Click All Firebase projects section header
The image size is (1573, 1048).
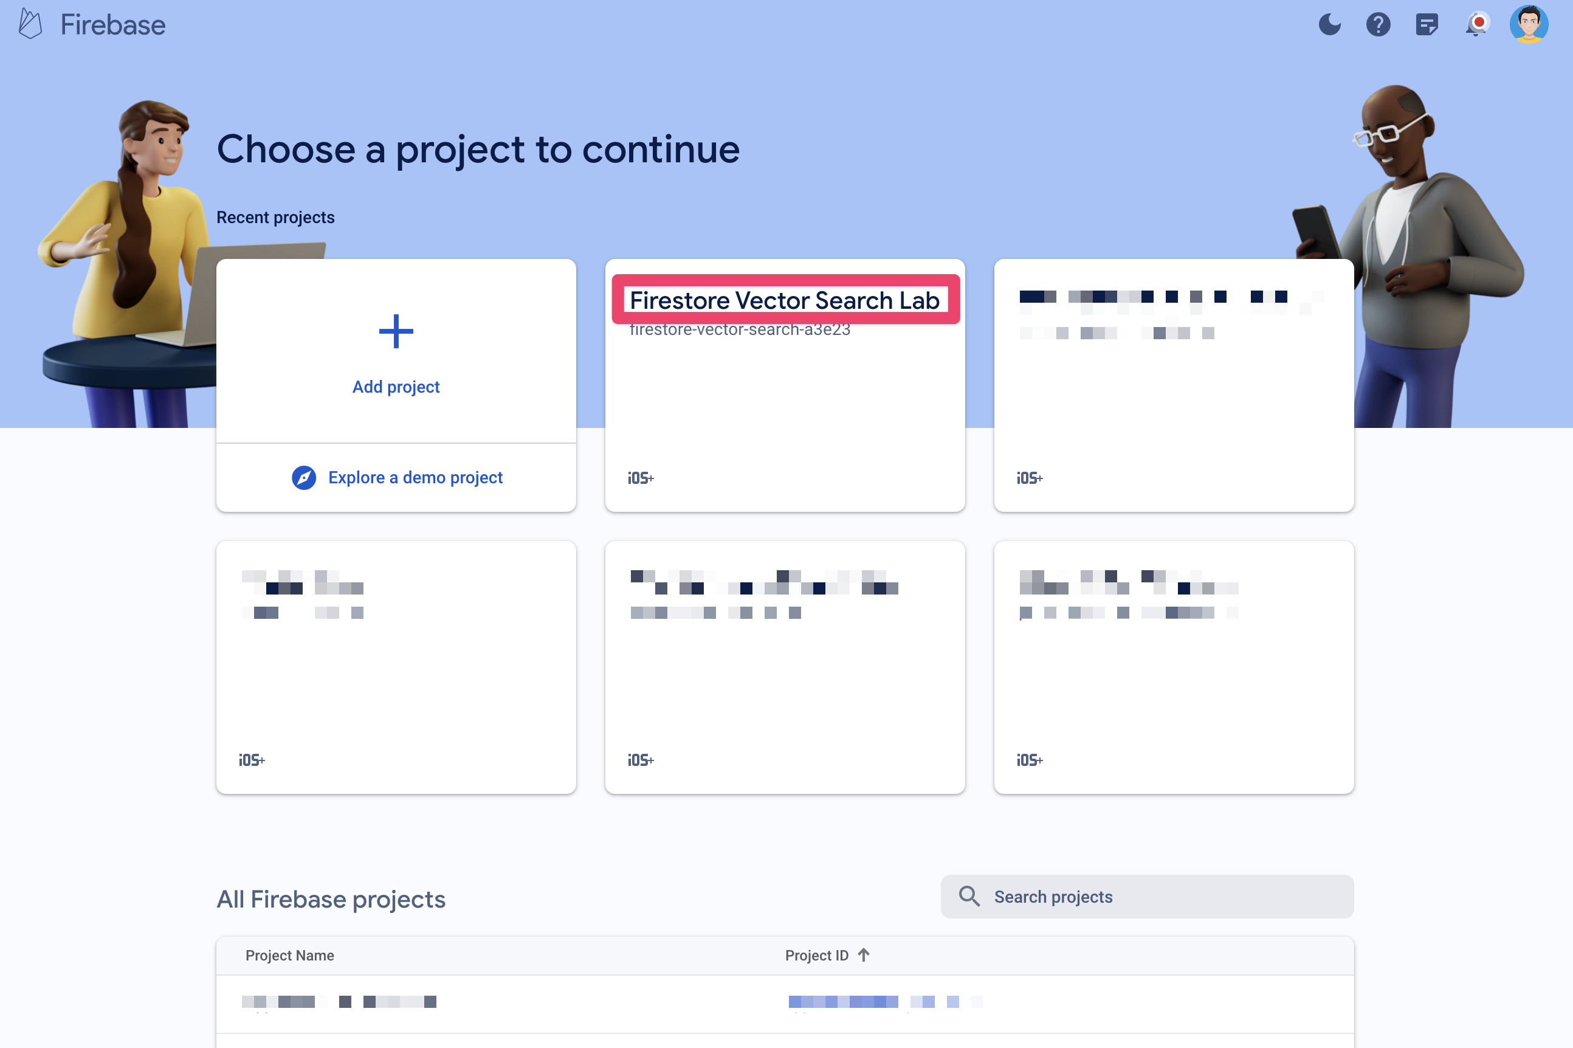coord(331,898)
